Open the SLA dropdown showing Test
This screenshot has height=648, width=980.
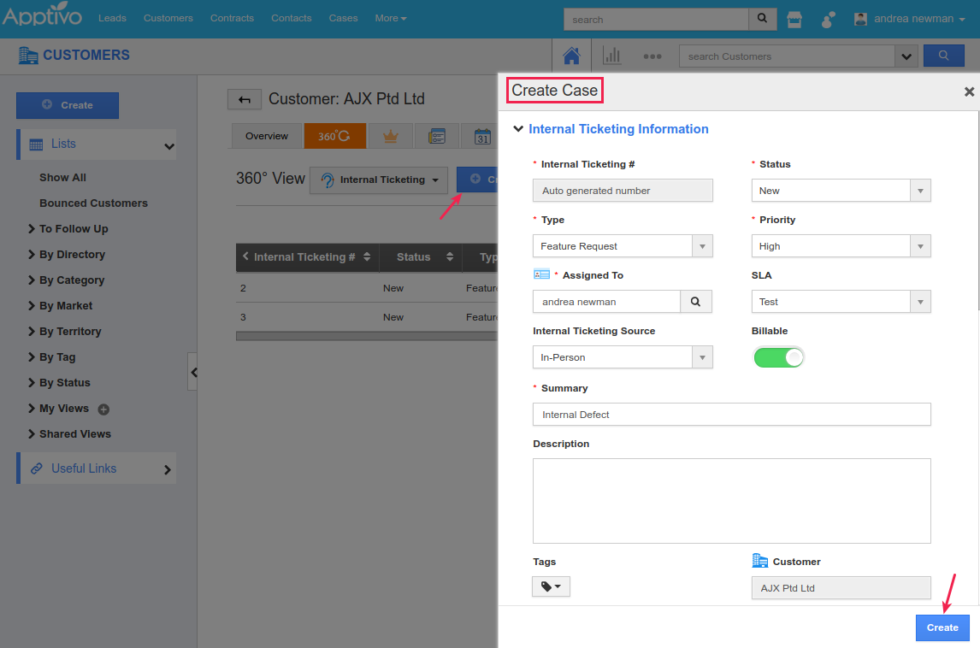(x=841, y=302)
